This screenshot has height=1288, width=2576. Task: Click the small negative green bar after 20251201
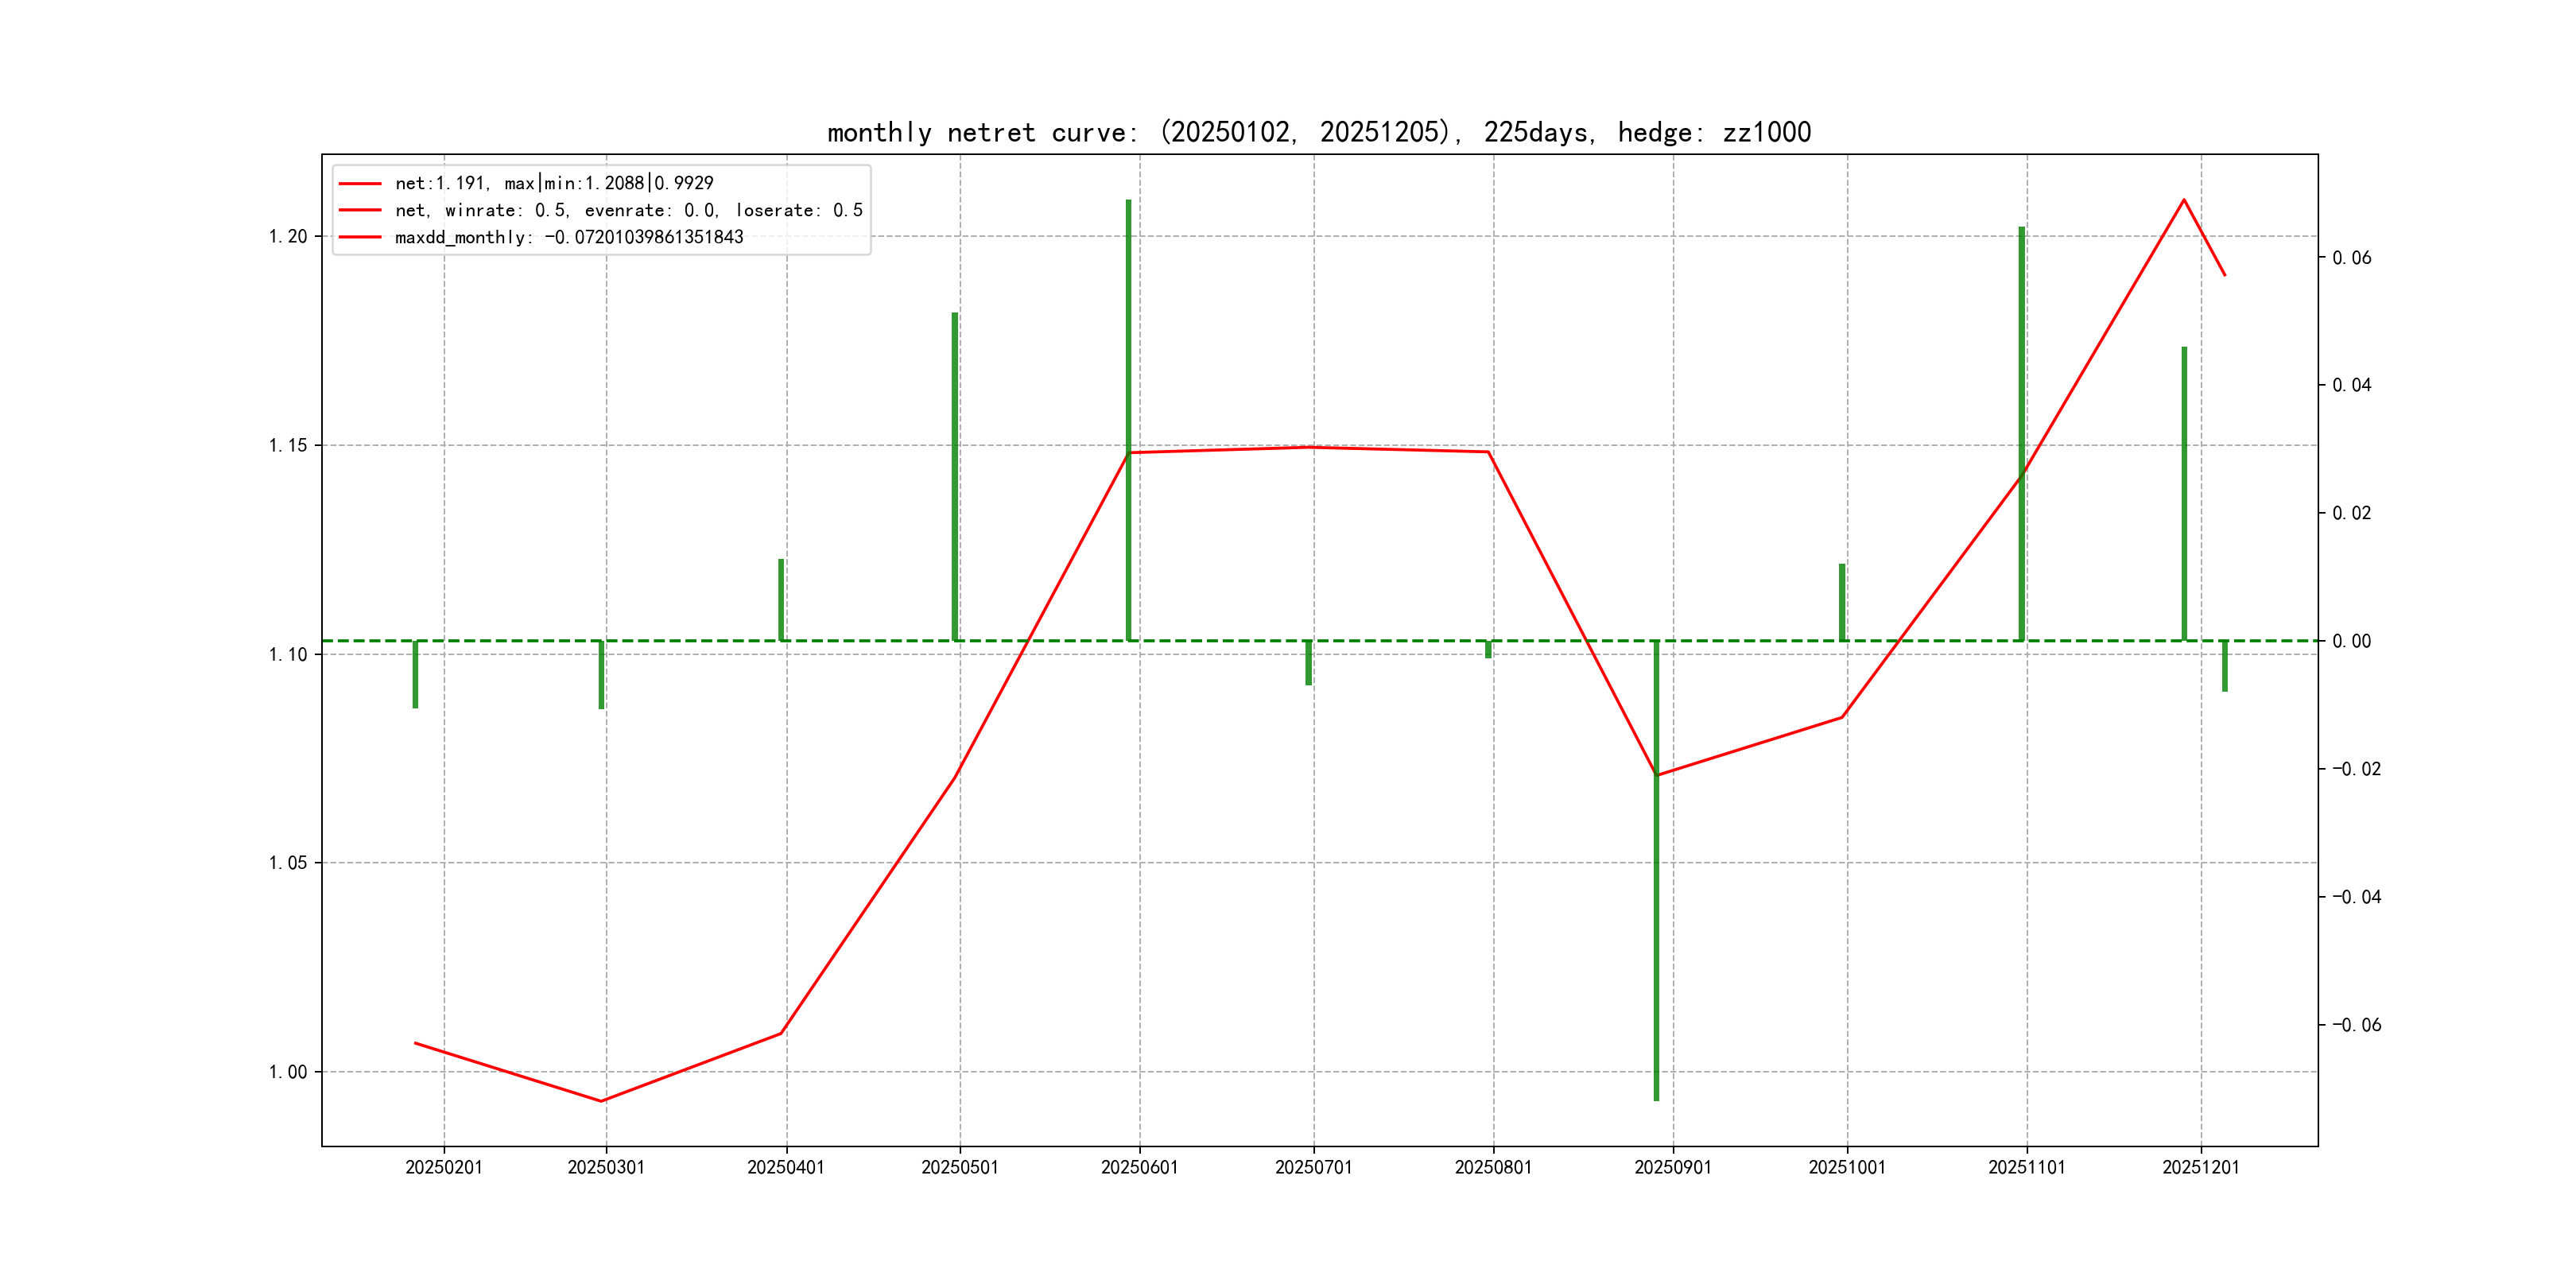click(2225, 666)
